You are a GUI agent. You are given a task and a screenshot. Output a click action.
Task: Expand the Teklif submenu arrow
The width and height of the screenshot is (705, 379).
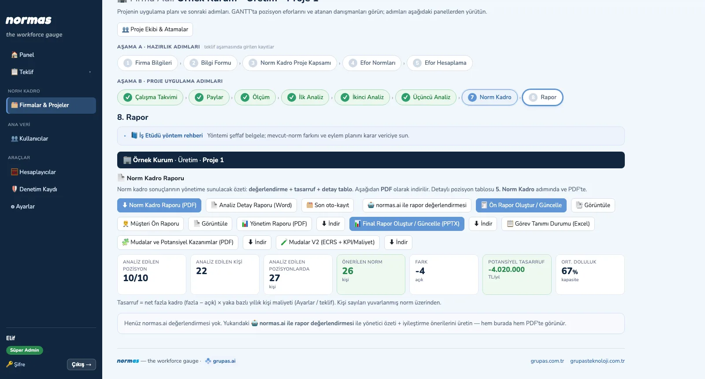tap(90, 72)
